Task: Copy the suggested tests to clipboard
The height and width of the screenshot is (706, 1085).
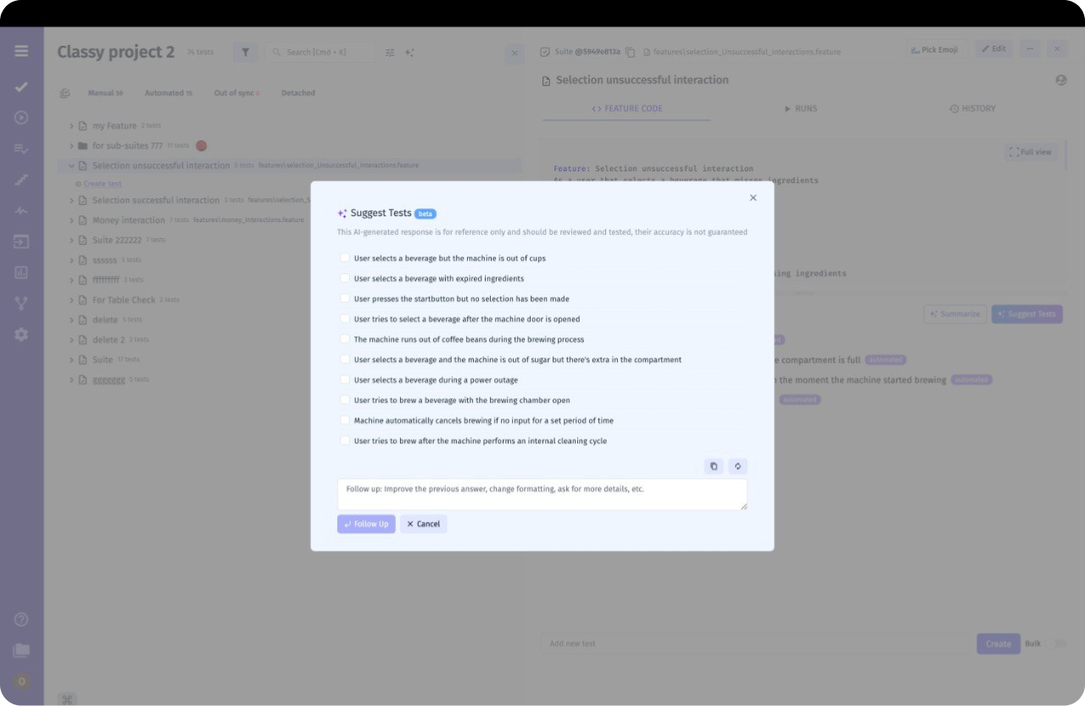Action: point(713,466)
